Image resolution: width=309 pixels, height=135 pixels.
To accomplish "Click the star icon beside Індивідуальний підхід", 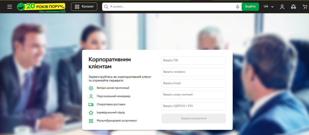I will coord(91,113).
